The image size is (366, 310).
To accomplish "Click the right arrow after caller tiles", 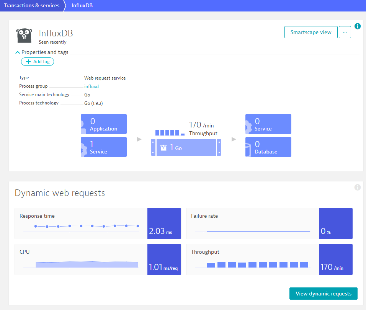I will (x=139, y=139).
